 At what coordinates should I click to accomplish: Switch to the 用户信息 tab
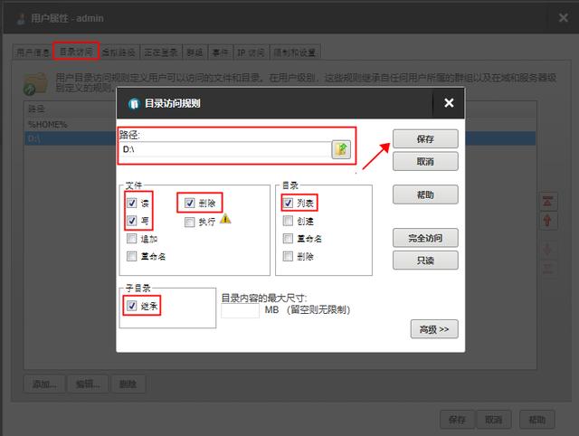[x=33, y=52]
